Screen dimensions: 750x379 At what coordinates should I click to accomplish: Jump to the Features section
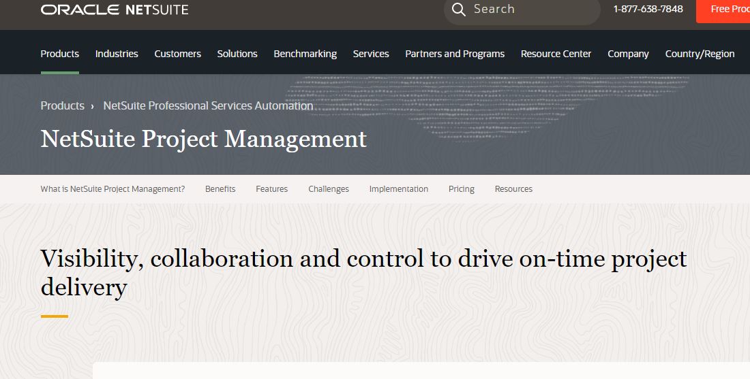tap(271, 189)
